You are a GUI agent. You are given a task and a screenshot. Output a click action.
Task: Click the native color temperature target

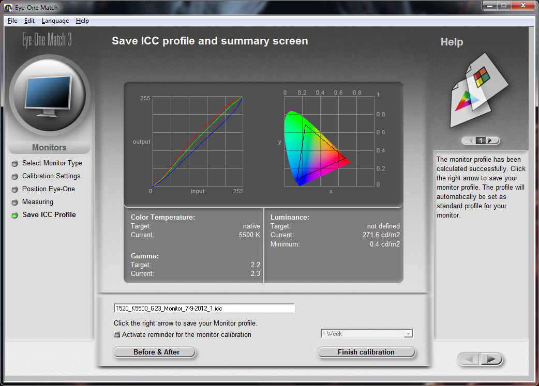(x=251, y=226)
